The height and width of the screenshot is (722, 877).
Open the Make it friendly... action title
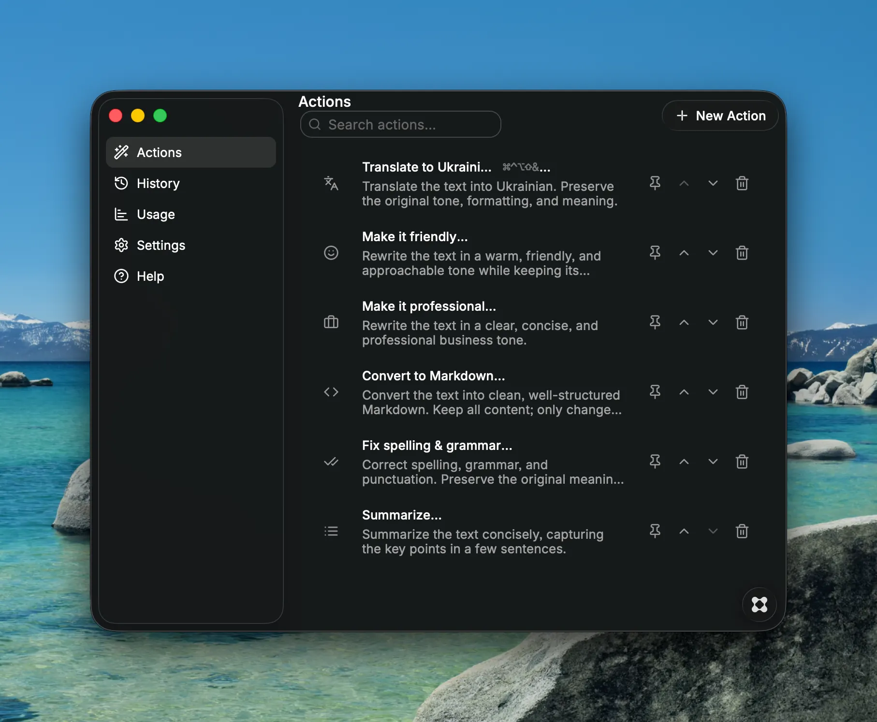click(x=415, y=237)
